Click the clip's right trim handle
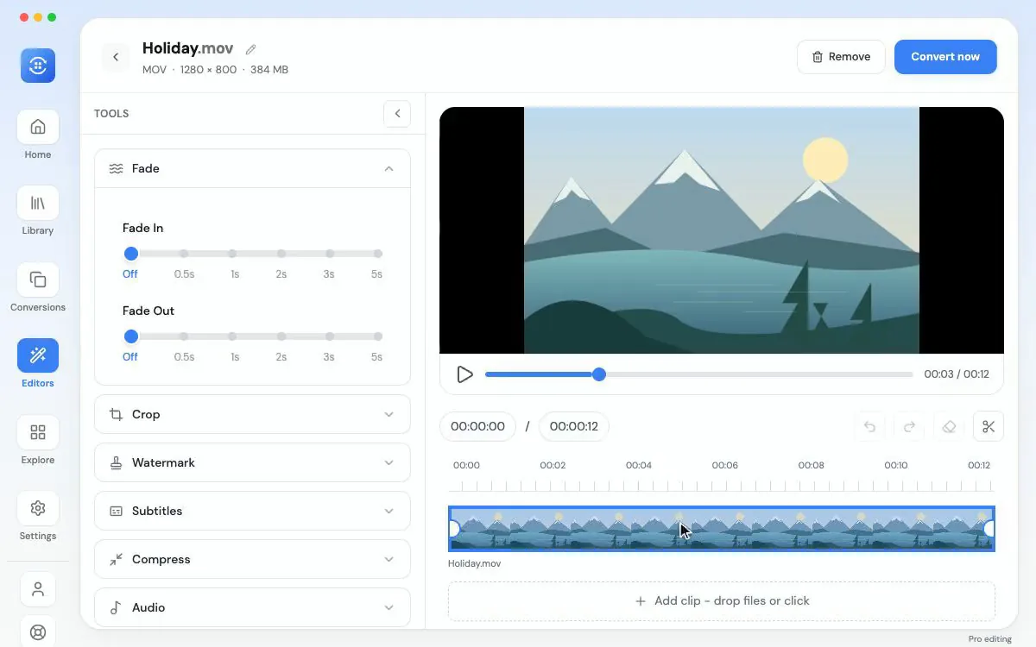 (990, 529)
